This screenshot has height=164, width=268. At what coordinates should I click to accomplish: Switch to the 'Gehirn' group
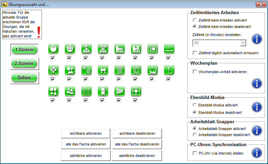point(25,78)
